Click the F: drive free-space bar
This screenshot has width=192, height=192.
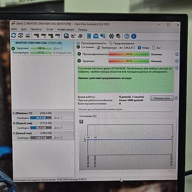(41, 138)
